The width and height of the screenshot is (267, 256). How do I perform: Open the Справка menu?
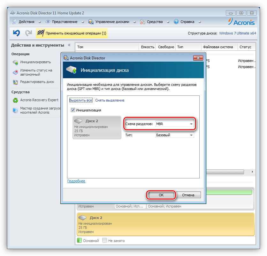point(187,22)
